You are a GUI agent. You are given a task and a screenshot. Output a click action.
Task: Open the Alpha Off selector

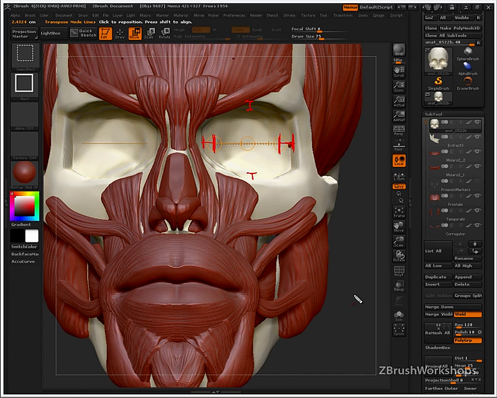point(24,116)
